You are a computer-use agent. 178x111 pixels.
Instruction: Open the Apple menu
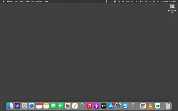coord(4,1)
